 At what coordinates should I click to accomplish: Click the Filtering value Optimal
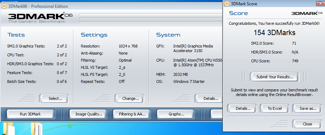[x=125, y=60]
